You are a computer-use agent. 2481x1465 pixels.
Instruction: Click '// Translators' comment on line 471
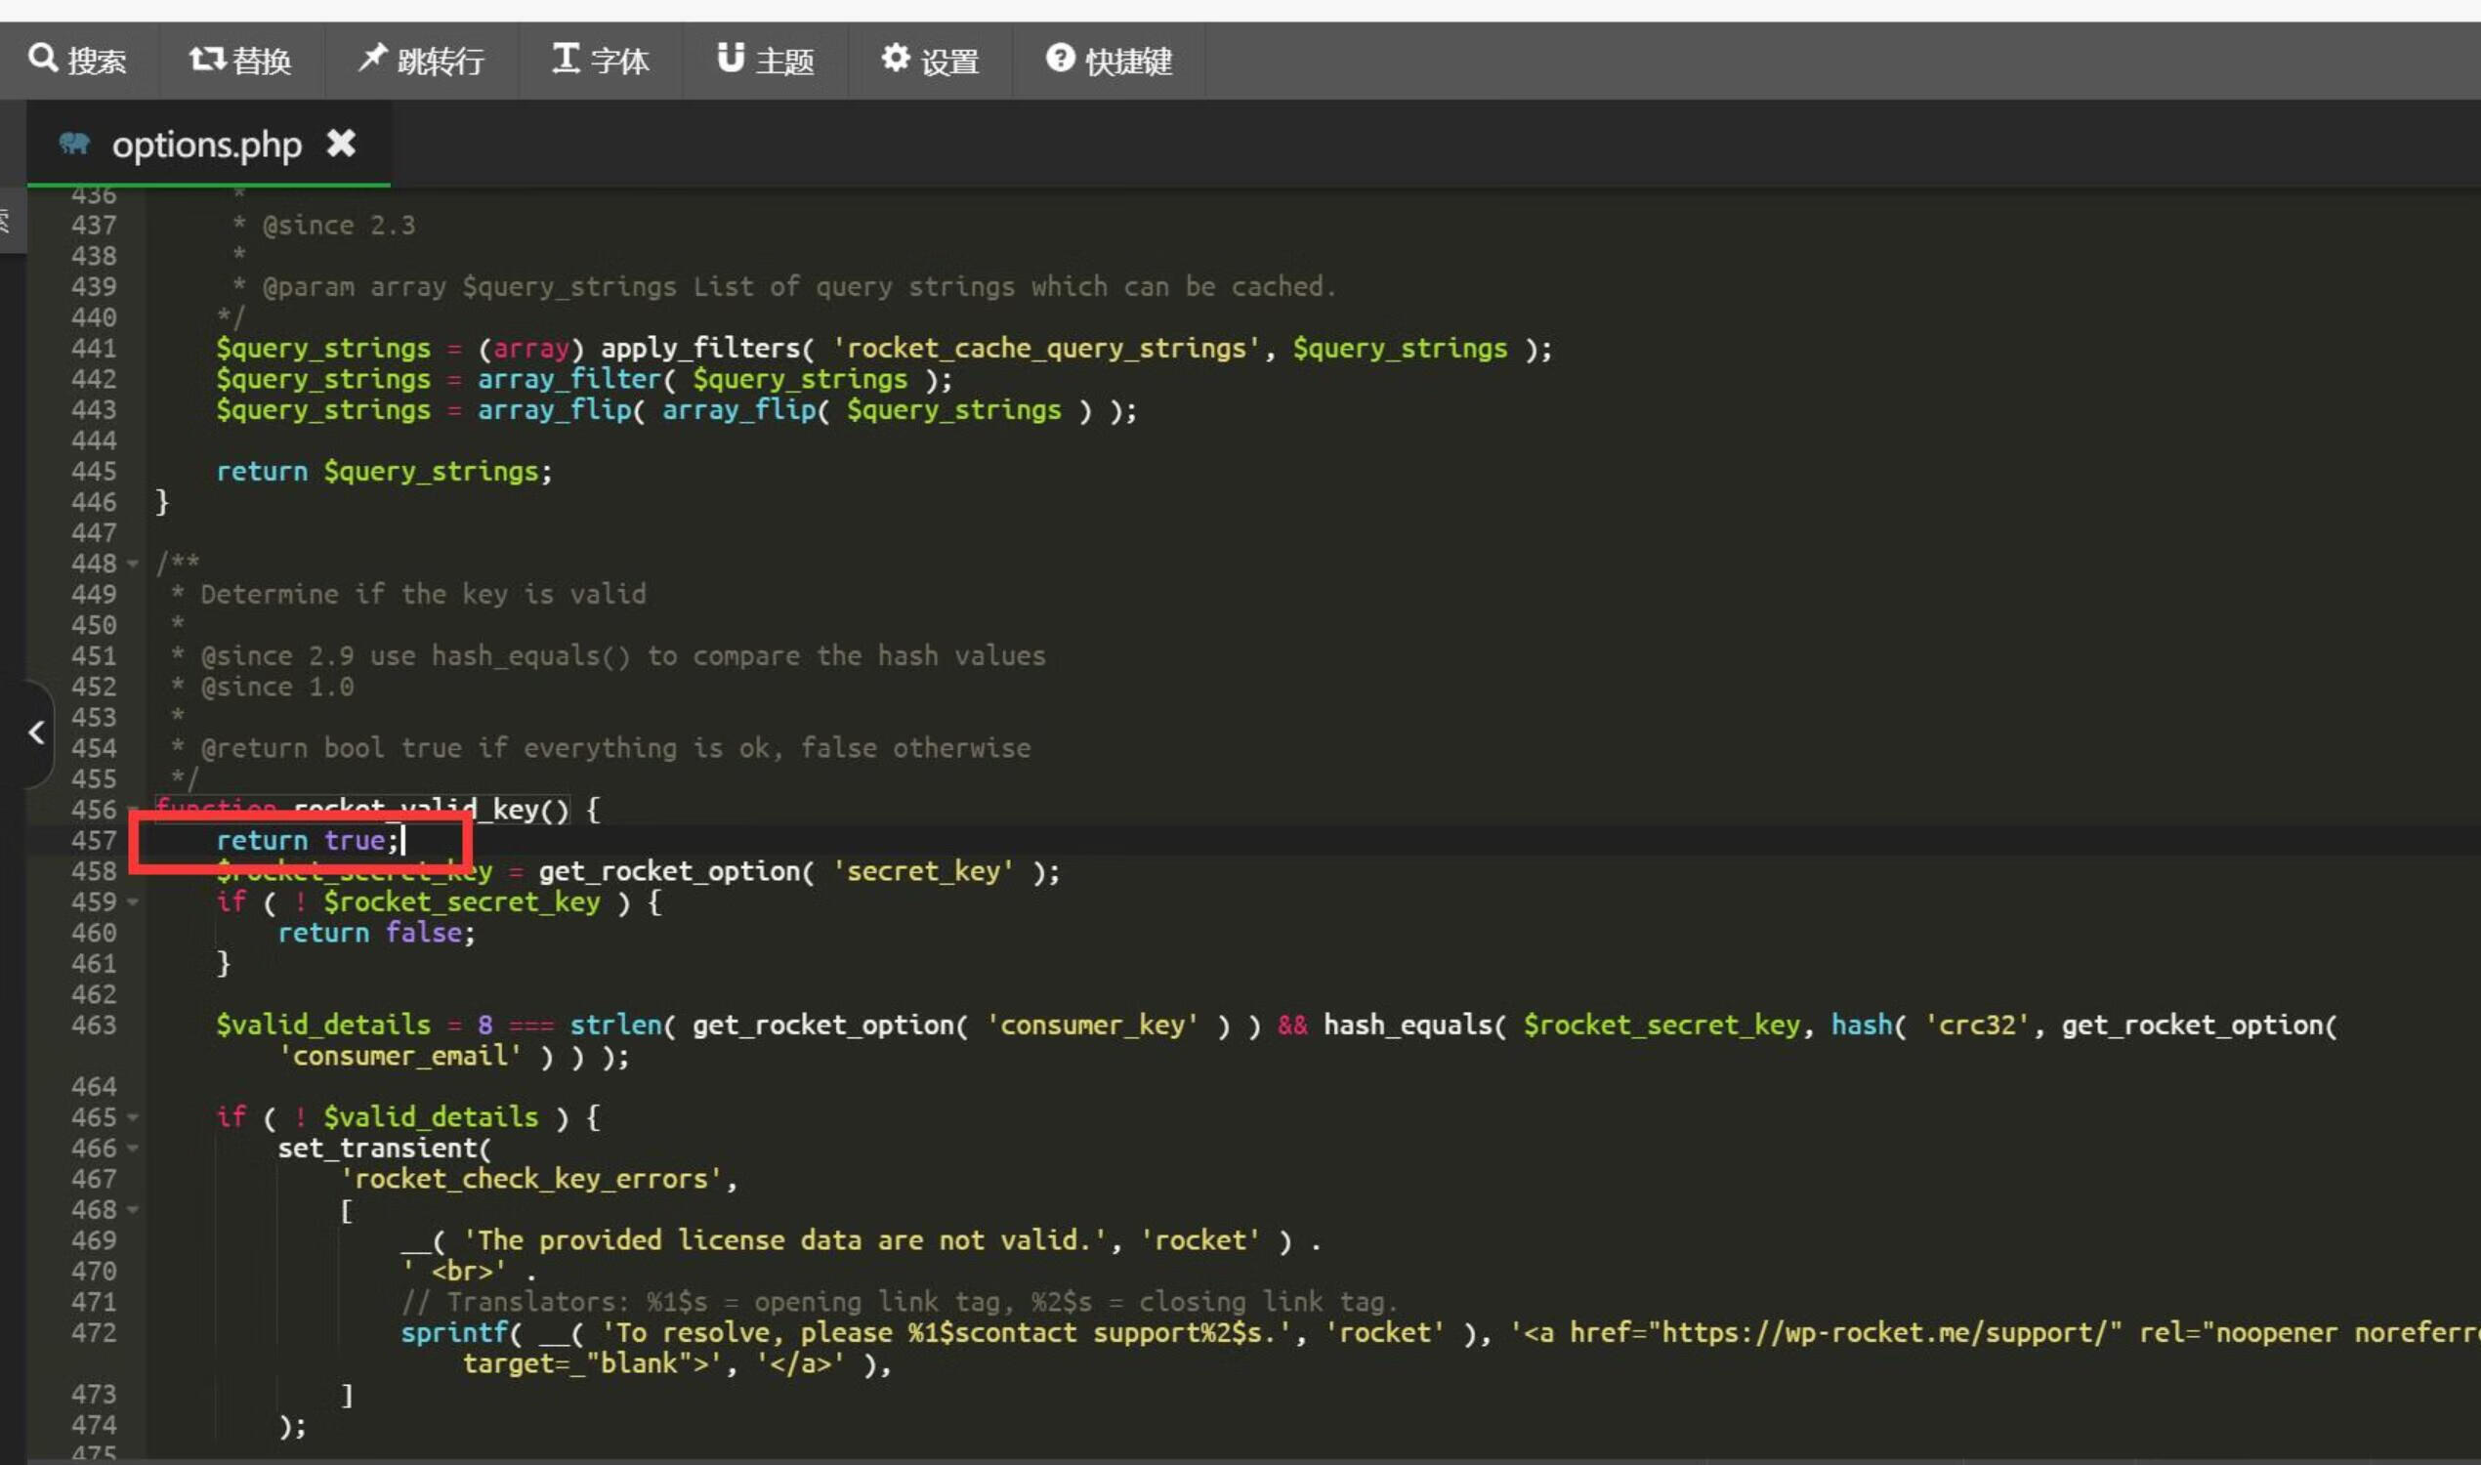click(899, 1303)
